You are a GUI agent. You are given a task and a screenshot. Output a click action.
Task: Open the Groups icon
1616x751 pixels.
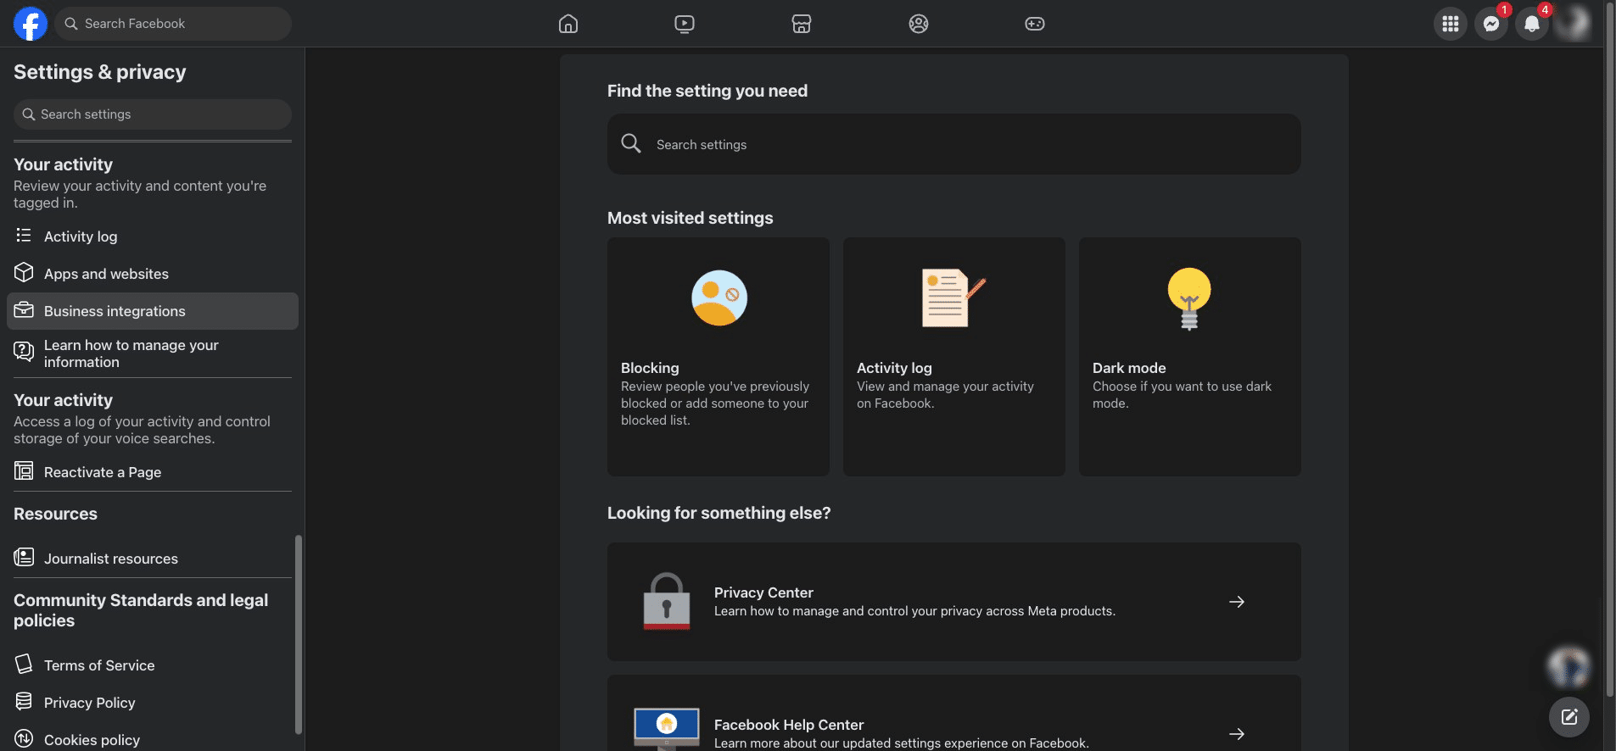click(919, 24)
